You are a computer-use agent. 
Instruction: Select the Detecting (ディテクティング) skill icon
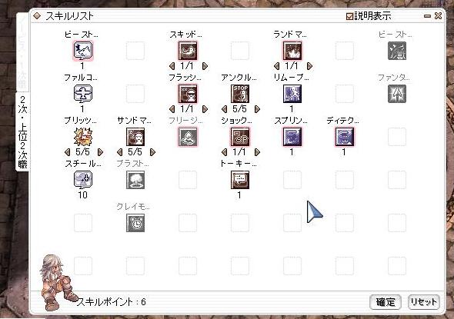344,137
